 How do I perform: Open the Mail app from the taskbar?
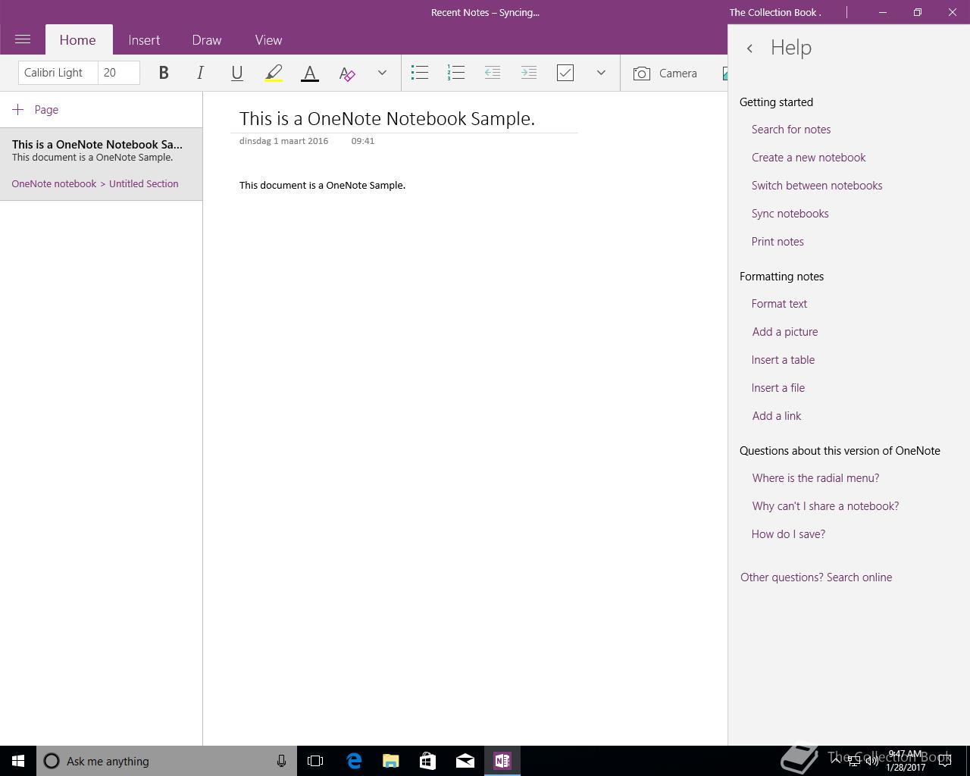point(465,761)
